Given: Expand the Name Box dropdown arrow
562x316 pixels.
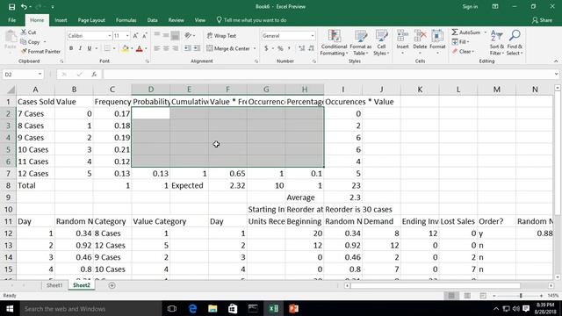Looking at the screenshot, I should point(40,74).
